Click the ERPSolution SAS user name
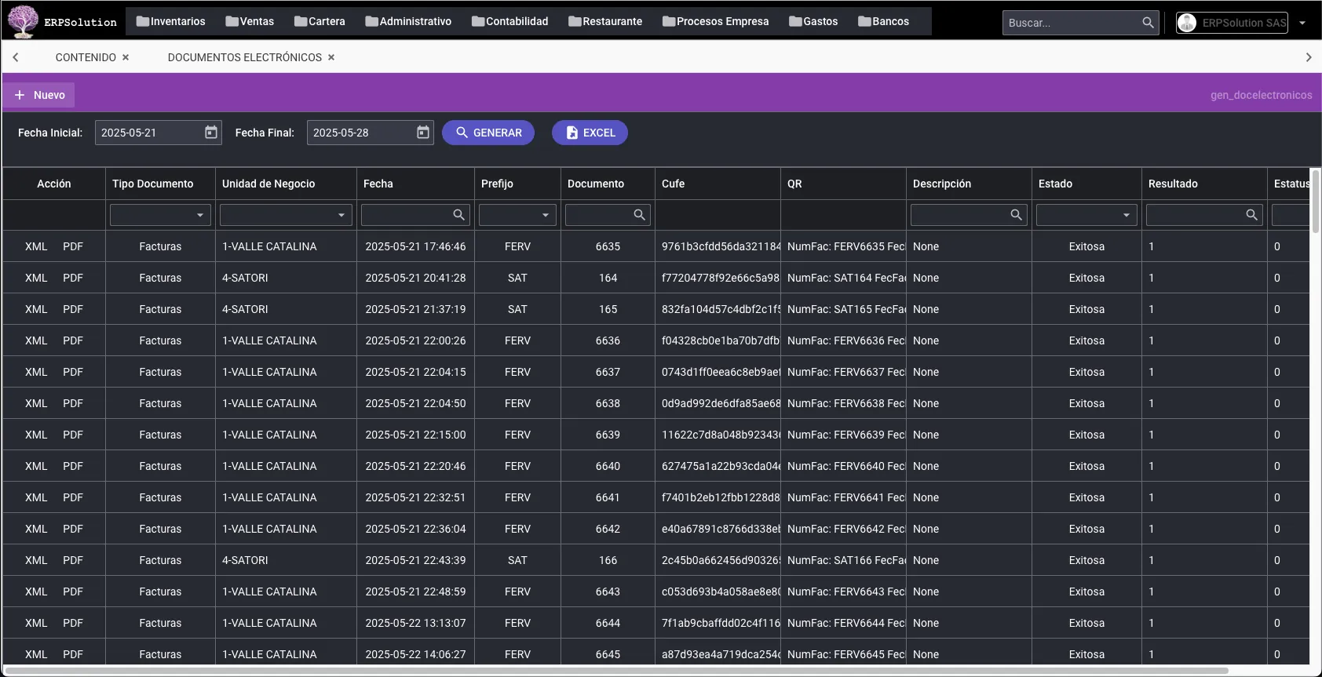The image size is (1322, 677). tap(1244, 23)
